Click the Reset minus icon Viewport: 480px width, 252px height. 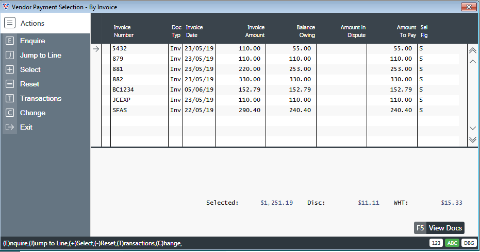tap(10, 84)
